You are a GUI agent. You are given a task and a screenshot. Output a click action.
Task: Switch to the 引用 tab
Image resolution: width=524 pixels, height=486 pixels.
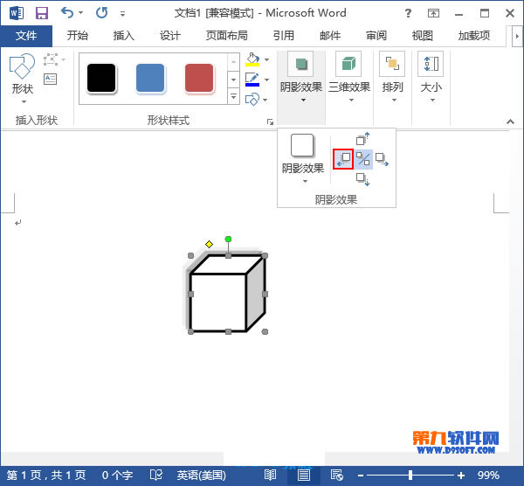[283, 36]
